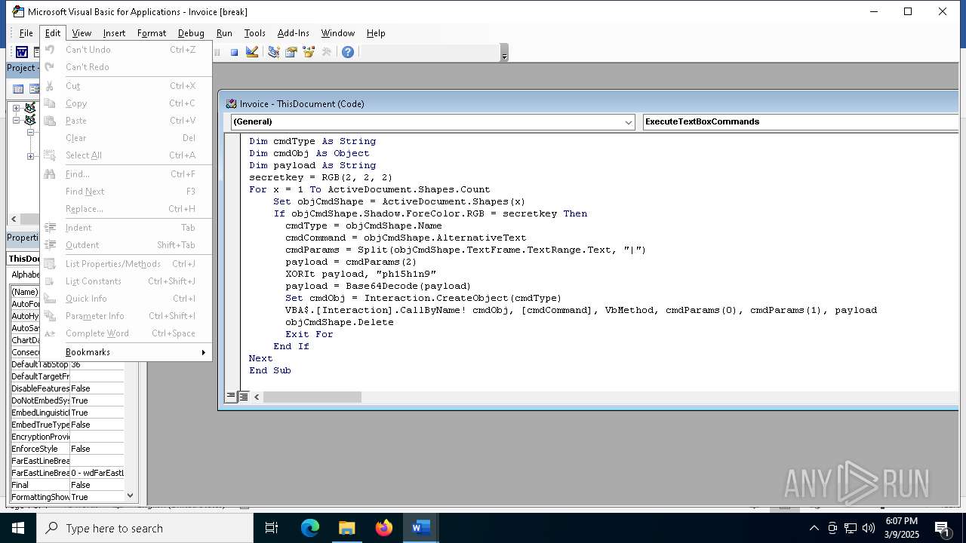This screenshot has width=966, height=543.
Task: Click Project pane scroll left arrow
Action: click(14, 219)
